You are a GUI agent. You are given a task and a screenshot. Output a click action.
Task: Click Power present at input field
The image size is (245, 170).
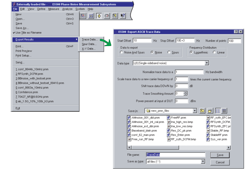point(181,101)
